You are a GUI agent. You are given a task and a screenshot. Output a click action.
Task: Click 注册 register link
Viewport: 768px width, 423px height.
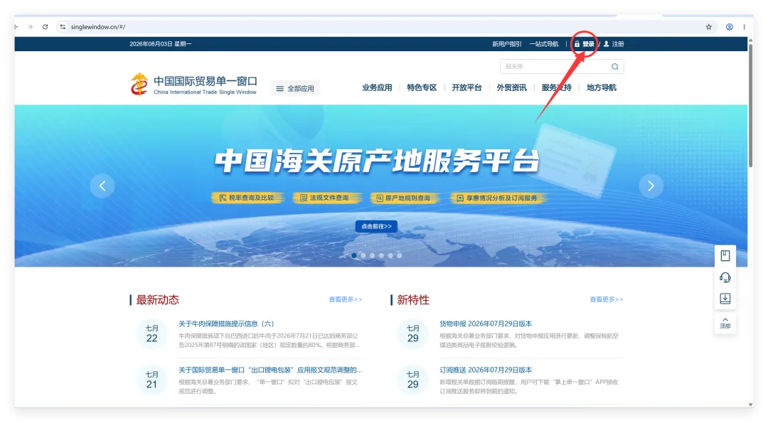tap(614, 44)
